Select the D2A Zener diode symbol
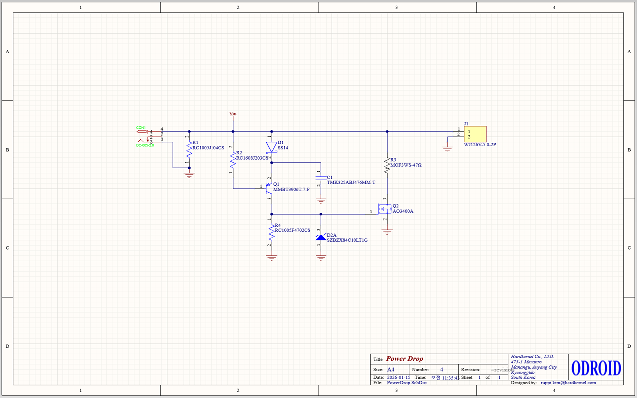 click(x=321, y=237)
